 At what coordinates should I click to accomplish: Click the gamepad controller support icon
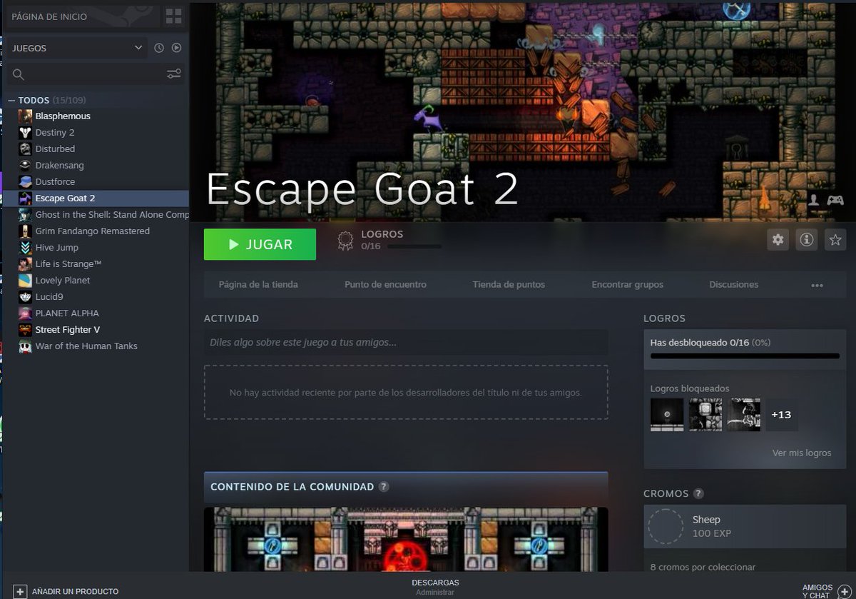(x=835, y=201)
